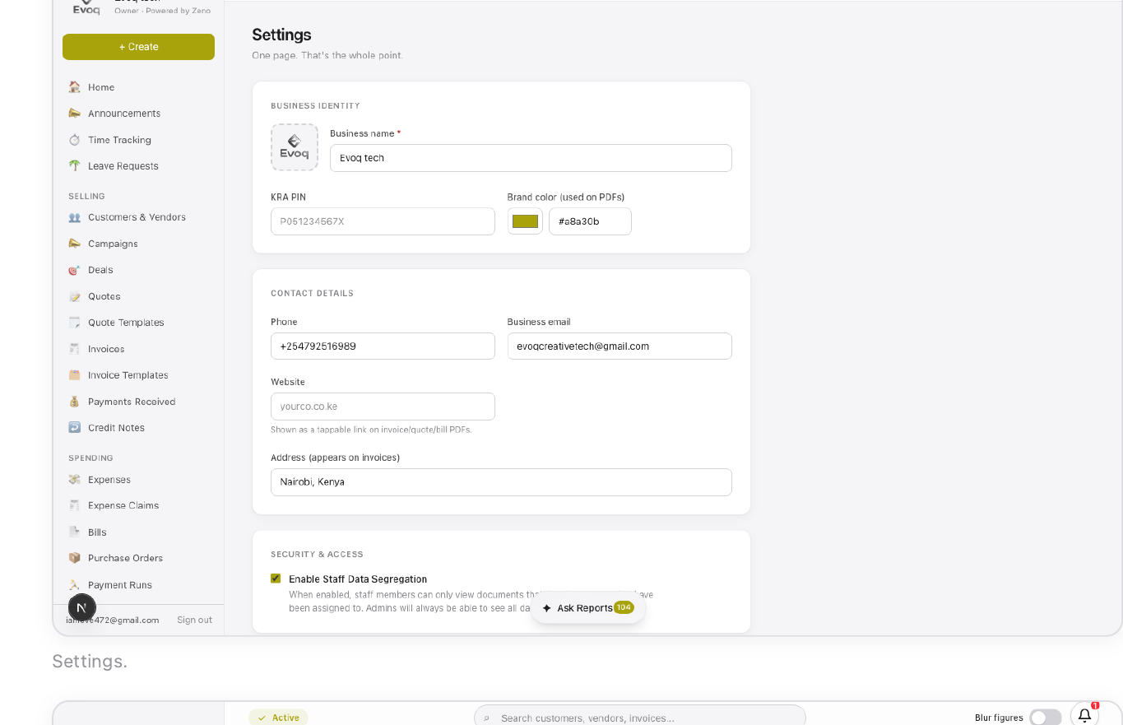Click the Address field showing Nairobi, Kenya
The width and height of the screenshot is (1123, 725).
pos(501,482)
